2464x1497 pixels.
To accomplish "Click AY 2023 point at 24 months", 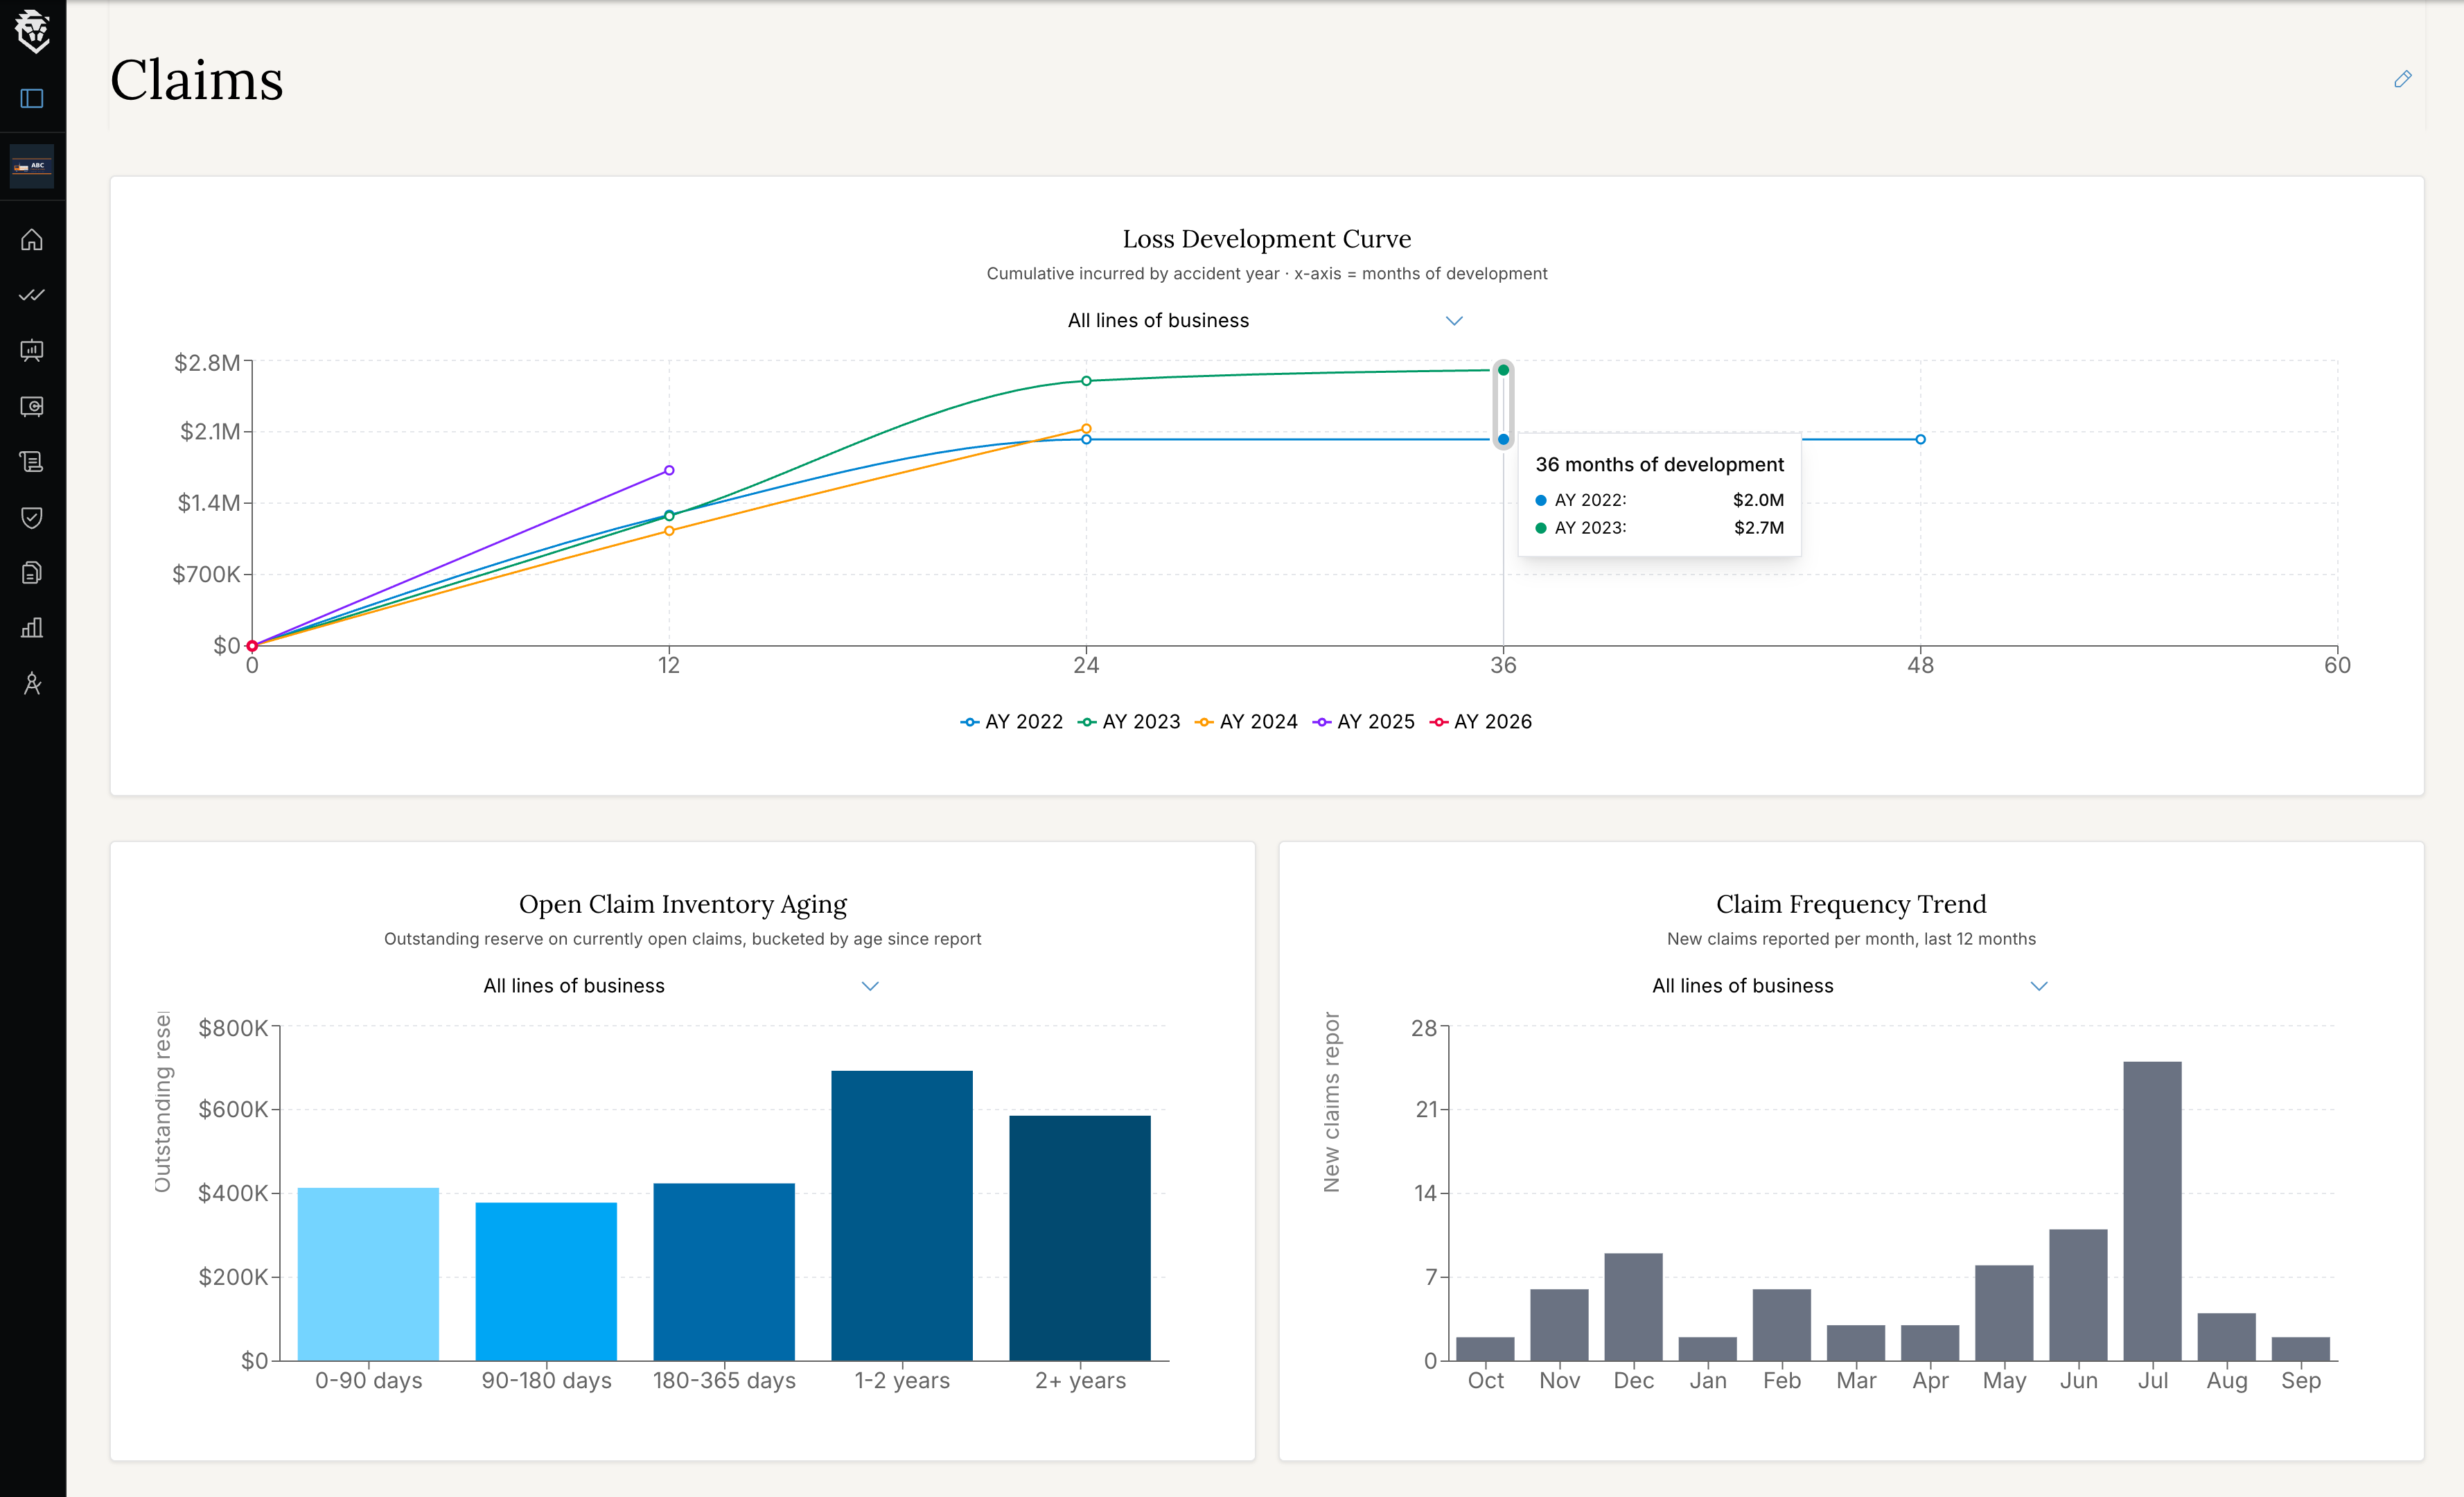I will (x=1086, y=381).
